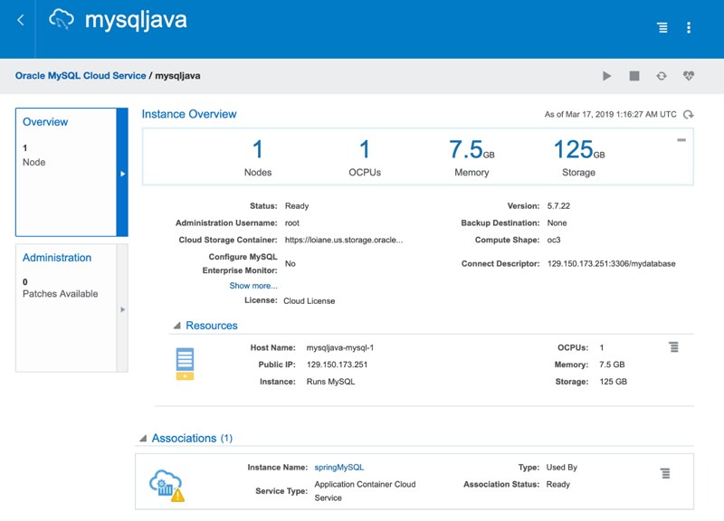The image size is (724, 521).
Task: Expand the Overview tile side arrow
Action: tap(122, 174)
